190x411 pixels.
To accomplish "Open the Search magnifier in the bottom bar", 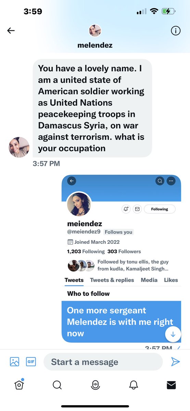I will [x=57, y=385].
